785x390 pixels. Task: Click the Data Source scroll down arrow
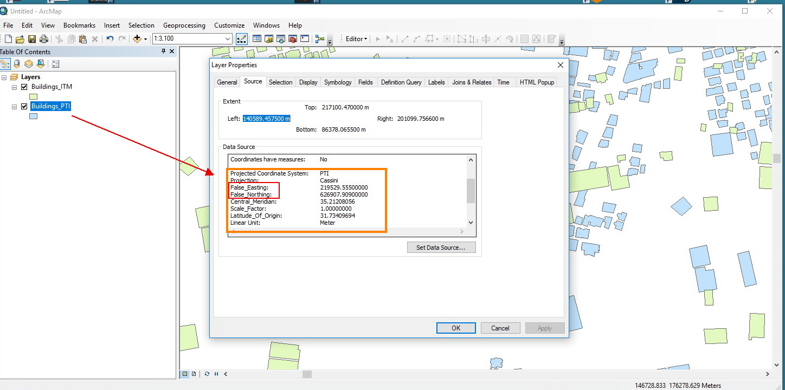(x=471, y=222)
